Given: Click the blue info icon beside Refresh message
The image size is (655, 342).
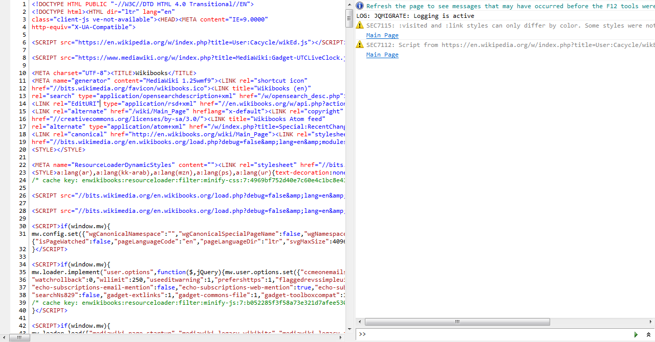Looking at the screenshot, I should tap(360, 6).
